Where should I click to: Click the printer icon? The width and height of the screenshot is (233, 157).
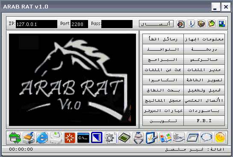pos(56,138)
